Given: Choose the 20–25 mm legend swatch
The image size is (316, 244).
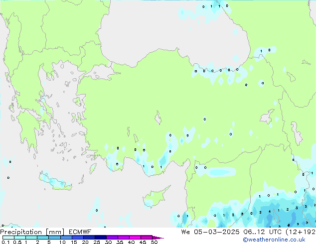Looking at the screenshot, I should tap(89, 238).
